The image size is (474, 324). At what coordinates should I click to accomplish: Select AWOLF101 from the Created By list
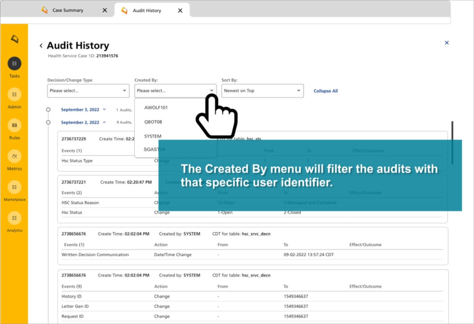click(156, 108)
